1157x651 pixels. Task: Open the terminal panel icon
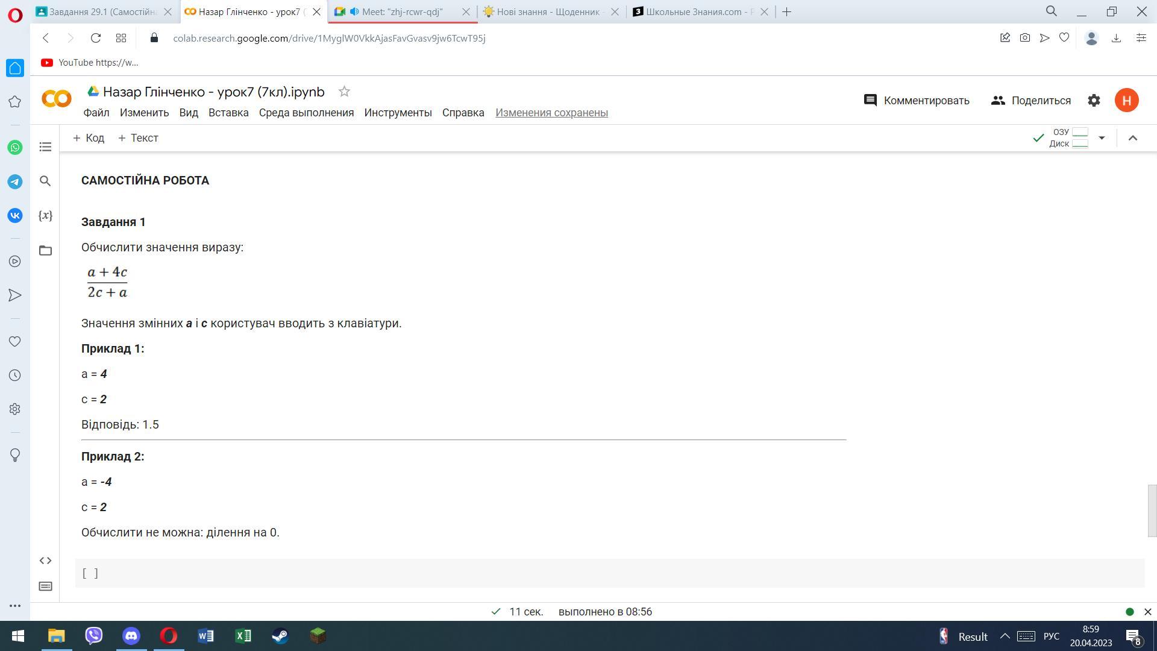45,587
